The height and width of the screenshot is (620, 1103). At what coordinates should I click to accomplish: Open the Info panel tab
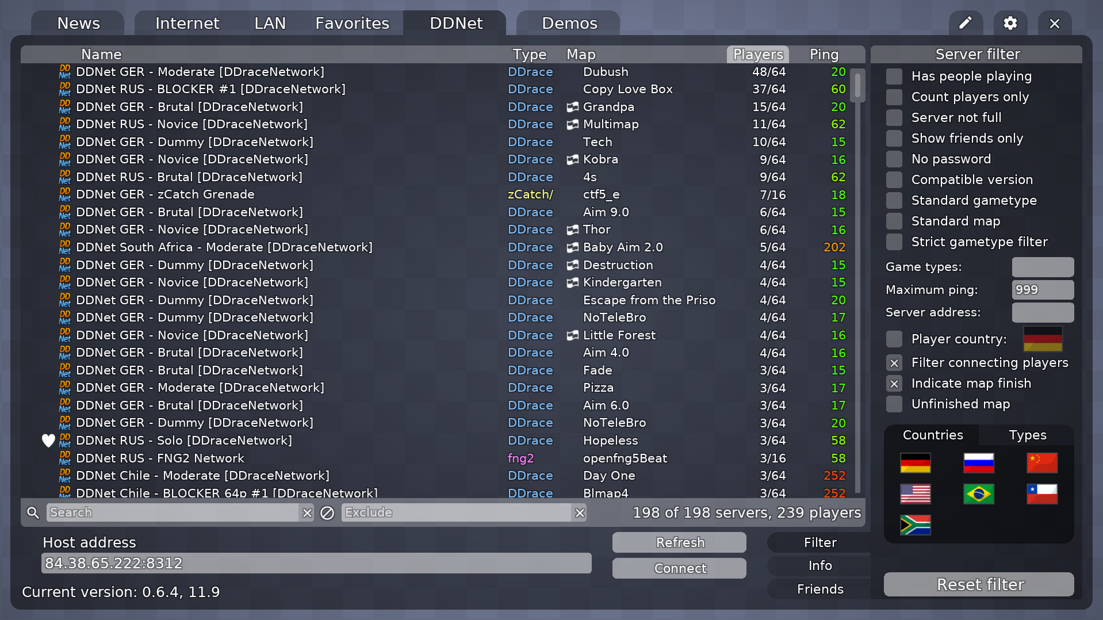coord(819,565)
